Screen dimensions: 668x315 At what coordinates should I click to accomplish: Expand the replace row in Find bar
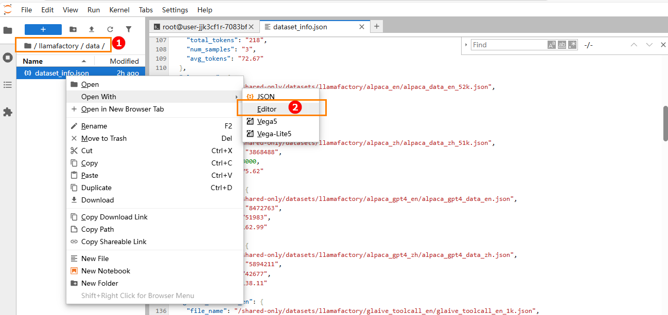pos(466,45)
